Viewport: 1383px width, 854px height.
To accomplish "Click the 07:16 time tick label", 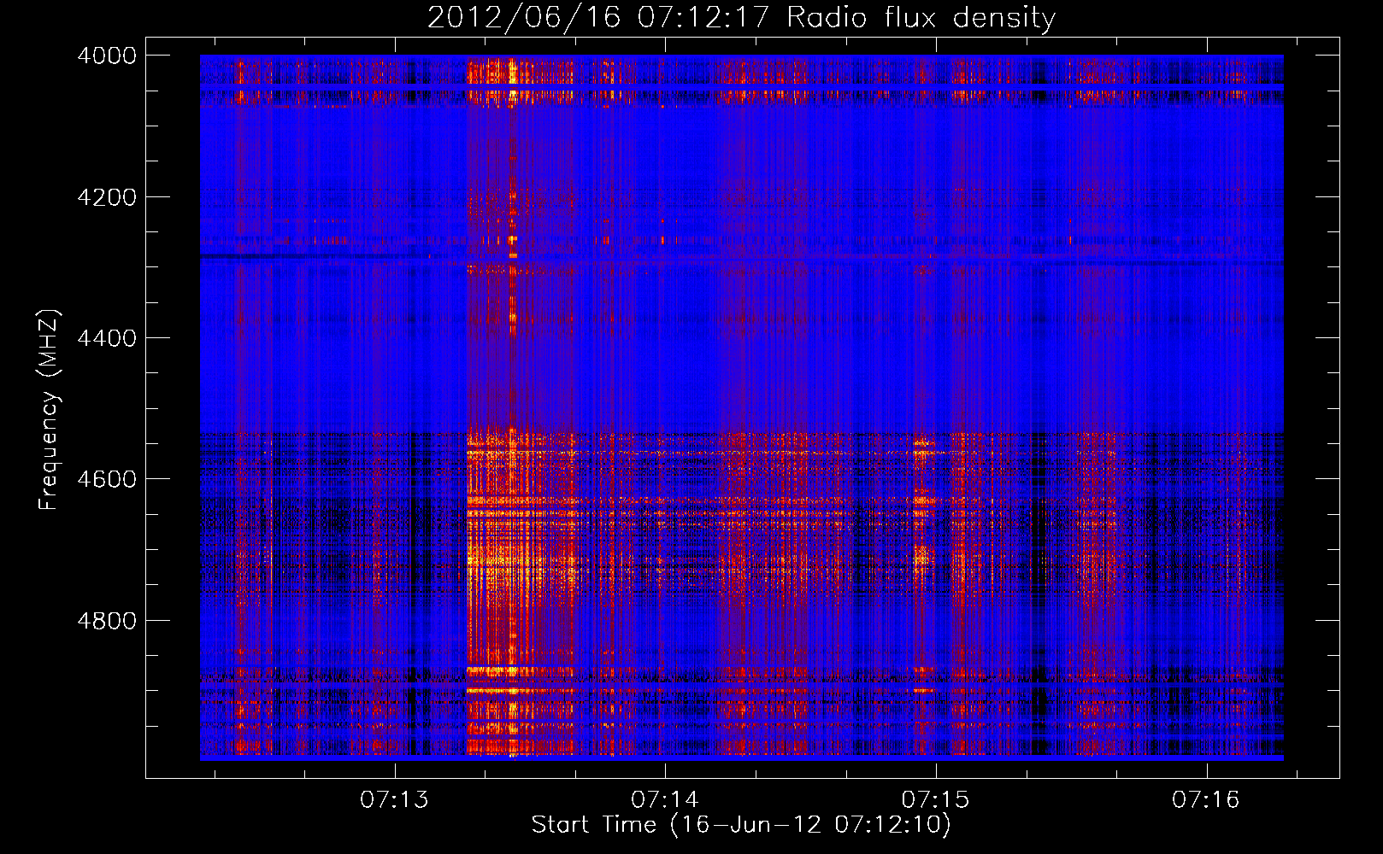I will (x=1206, y=800).
